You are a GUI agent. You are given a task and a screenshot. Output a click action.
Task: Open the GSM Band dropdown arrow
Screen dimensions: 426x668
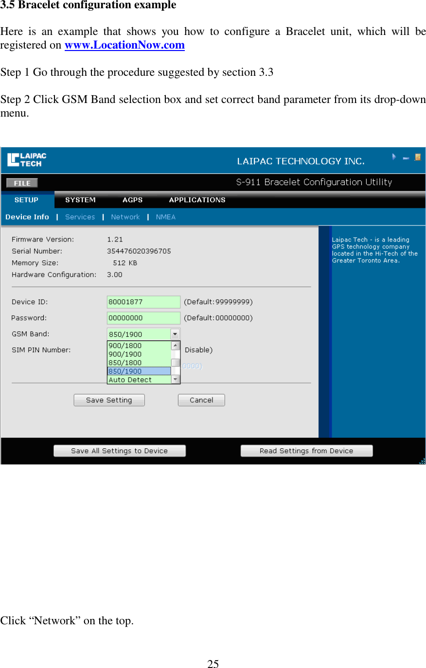pyautogui.click(x=175, y=334)
